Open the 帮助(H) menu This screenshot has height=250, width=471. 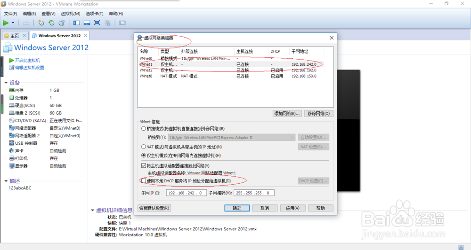click(116, 14)
